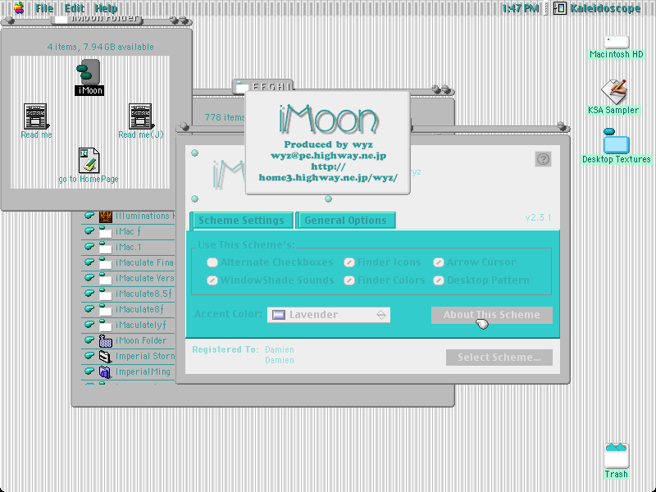Viewport: 656px width, 492px height.
Task: Click the '4 items, 7.94 GB available' header
Action: pos(100,47)
